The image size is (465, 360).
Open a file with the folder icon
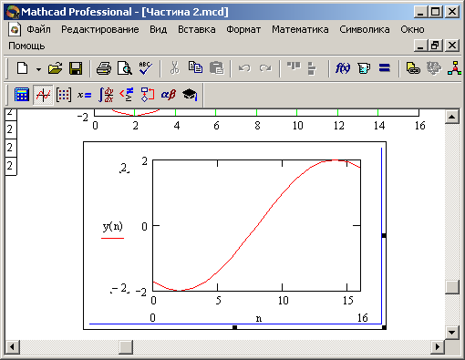tap(55, 68)
